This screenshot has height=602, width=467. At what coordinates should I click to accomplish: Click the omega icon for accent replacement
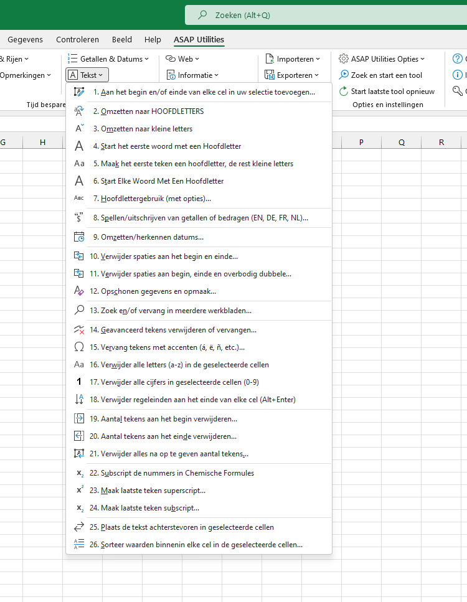click(x=78, y=347)
